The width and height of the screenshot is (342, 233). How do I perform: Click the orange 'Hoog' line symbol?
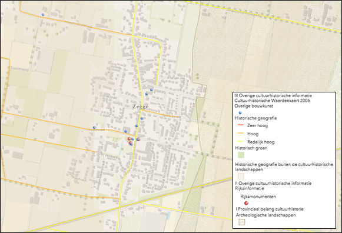coord(241,133)
